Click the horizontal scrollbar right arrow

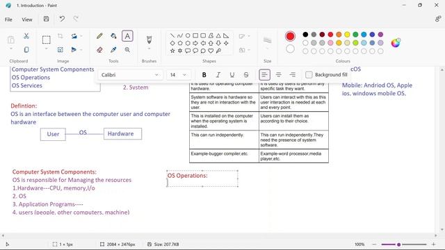(436, 235)
